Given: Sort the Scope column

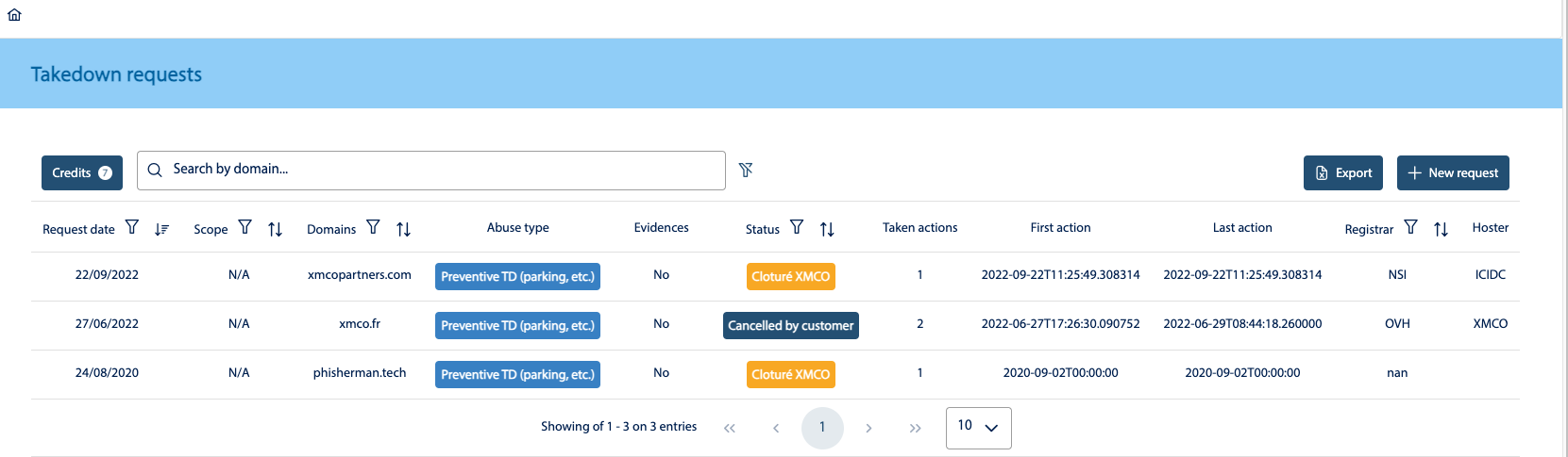Looking at the screenshot, I should click(276, 229).
